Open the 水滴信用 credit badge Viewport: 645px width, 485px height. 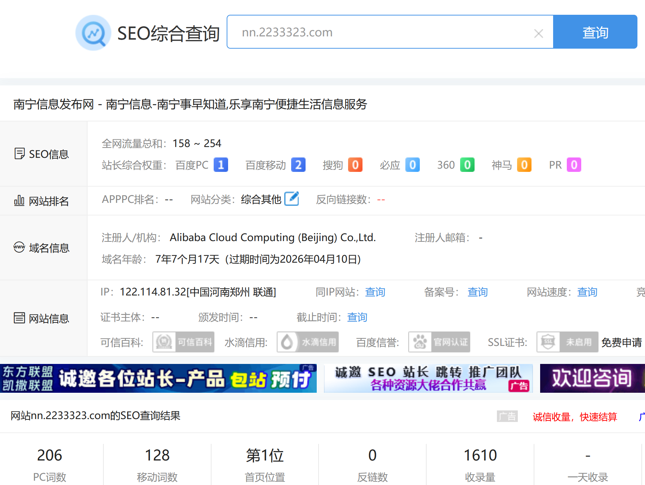308,342
